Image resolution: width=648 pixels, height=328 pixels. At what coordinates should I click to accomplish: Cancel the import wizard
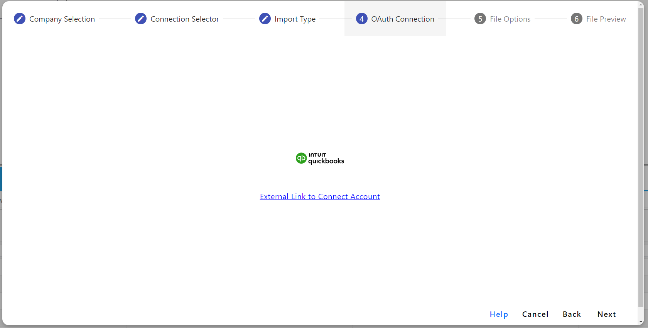pyautogui.click(x=535, y=314)
